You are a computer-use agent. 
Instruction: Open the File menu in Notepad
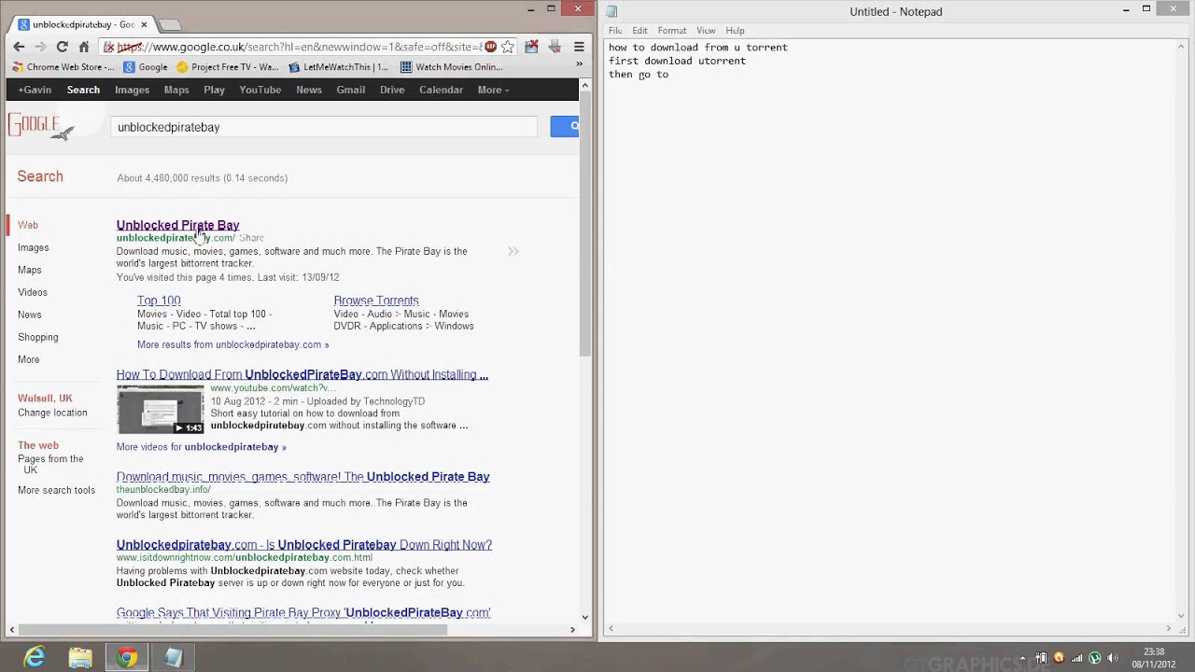[x=615, y=31]
